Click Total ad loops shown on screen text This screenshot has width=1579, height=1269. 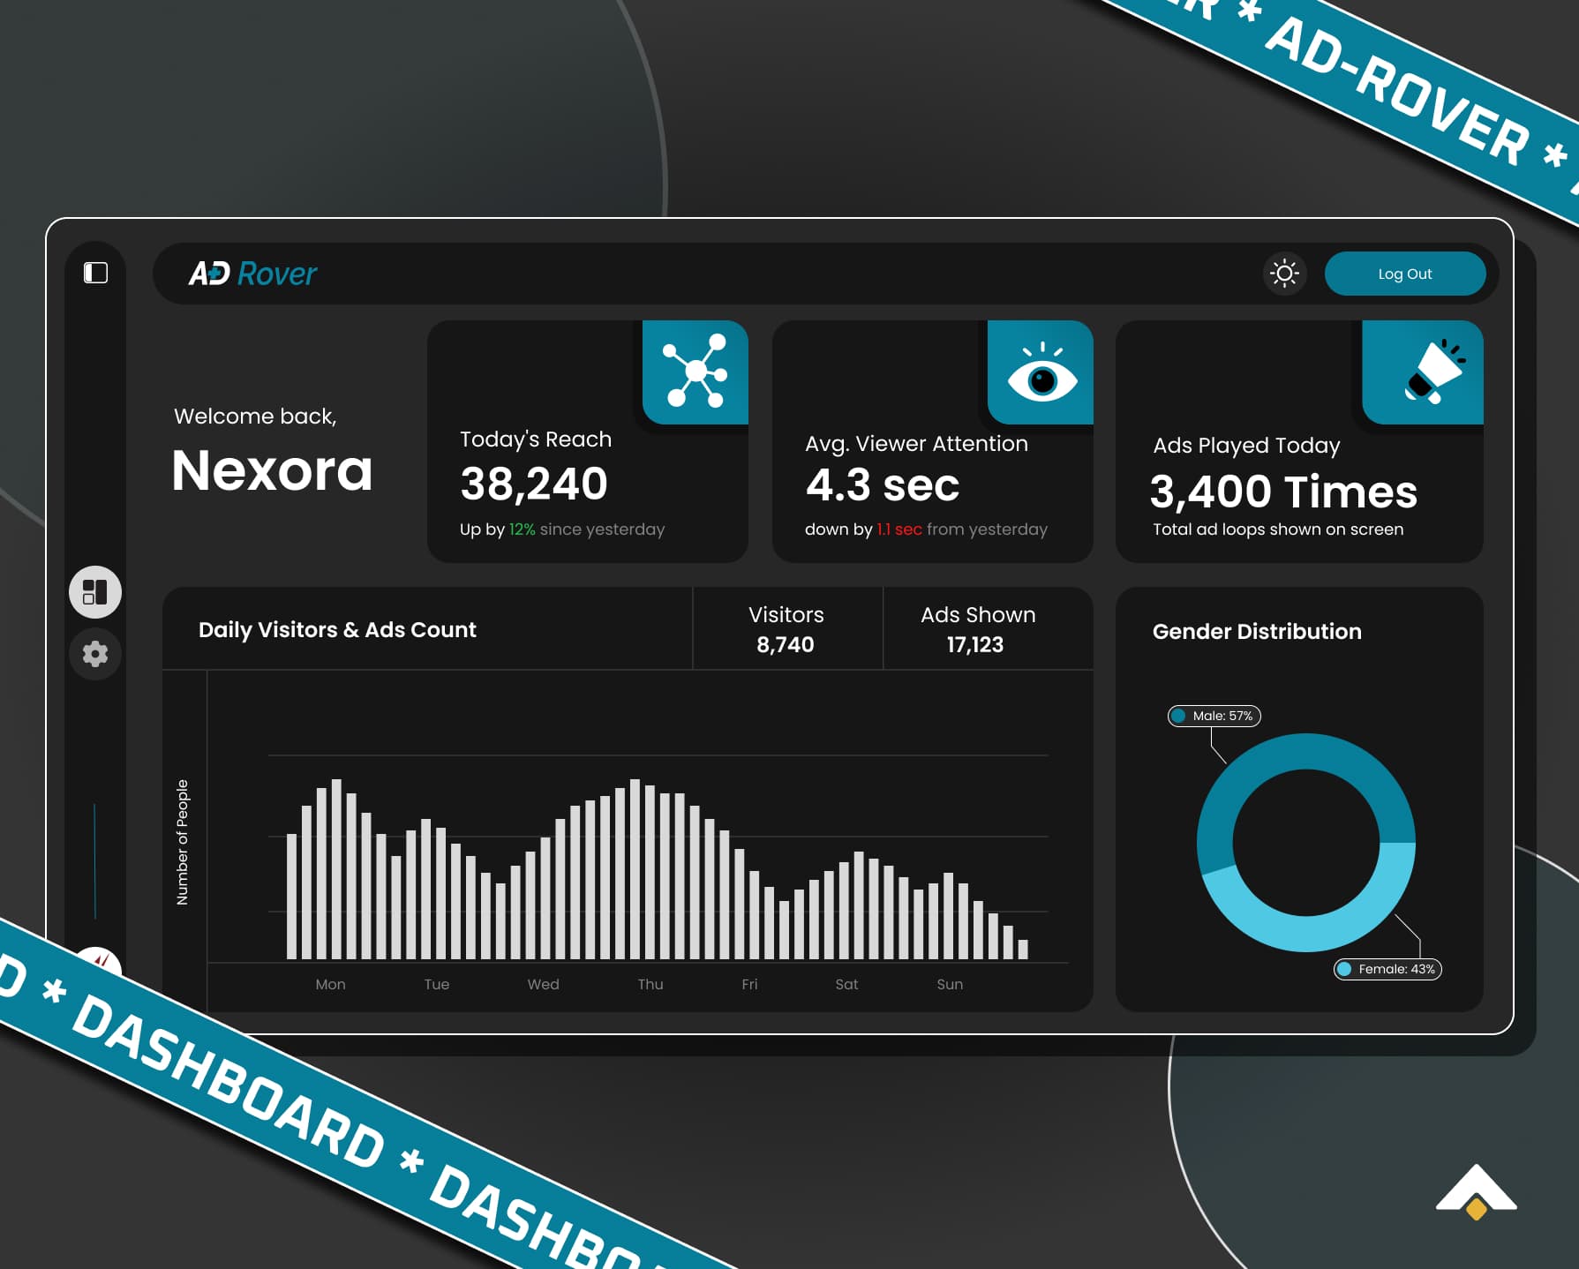point(1278,529)
